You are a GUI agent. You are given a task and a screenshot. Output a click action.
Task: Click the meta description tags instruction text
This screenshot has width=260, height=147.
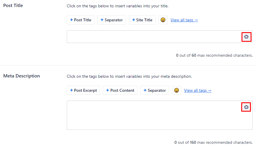click(129, 76)
